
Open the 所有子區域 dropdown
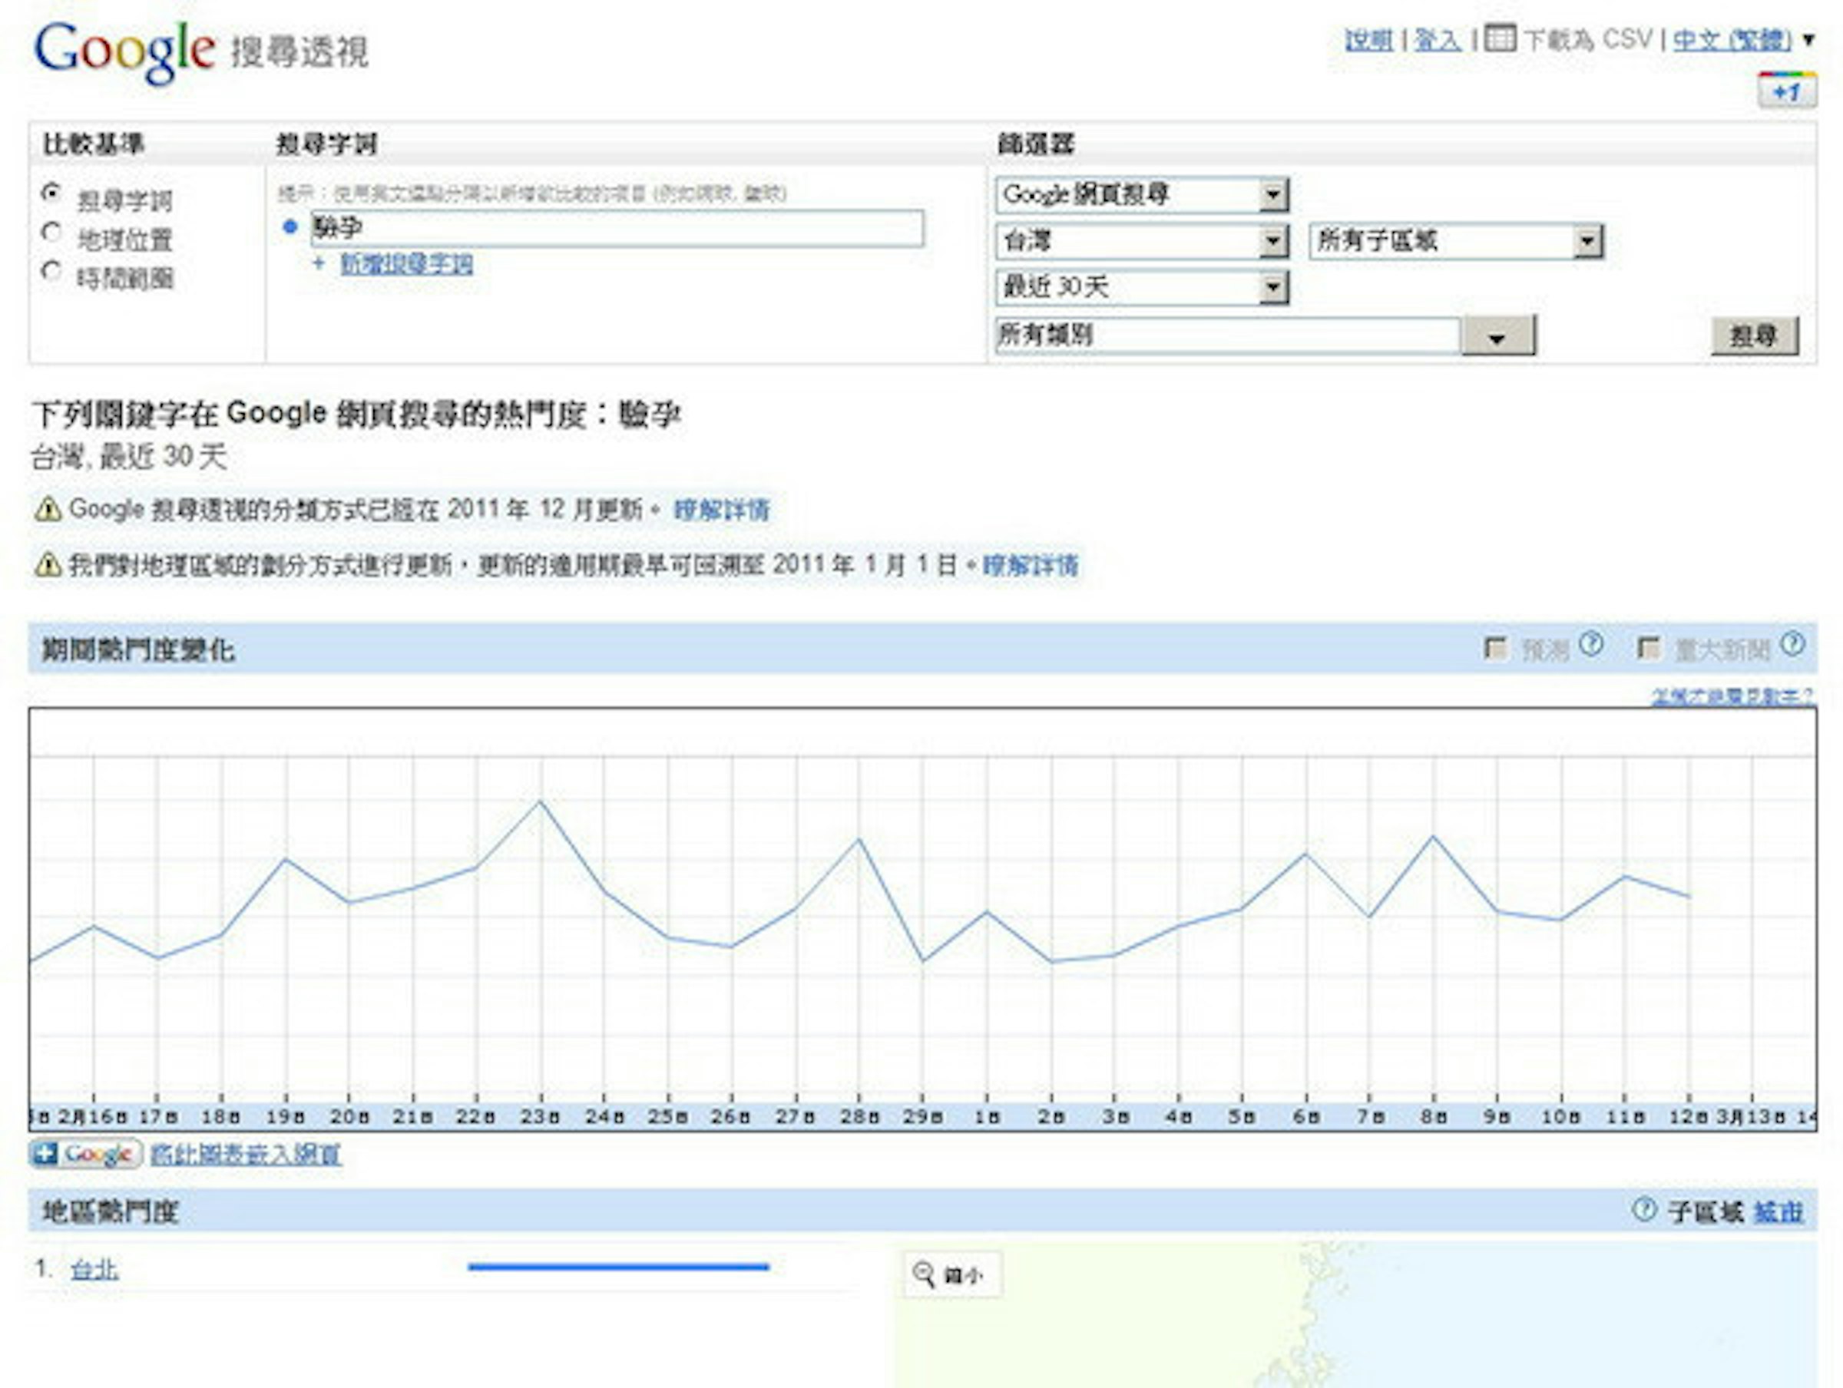tap(1457, 242)
